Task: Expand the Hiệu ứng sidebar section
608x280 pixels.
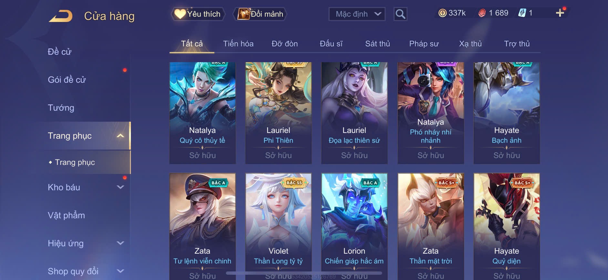Action: [120, 243]
